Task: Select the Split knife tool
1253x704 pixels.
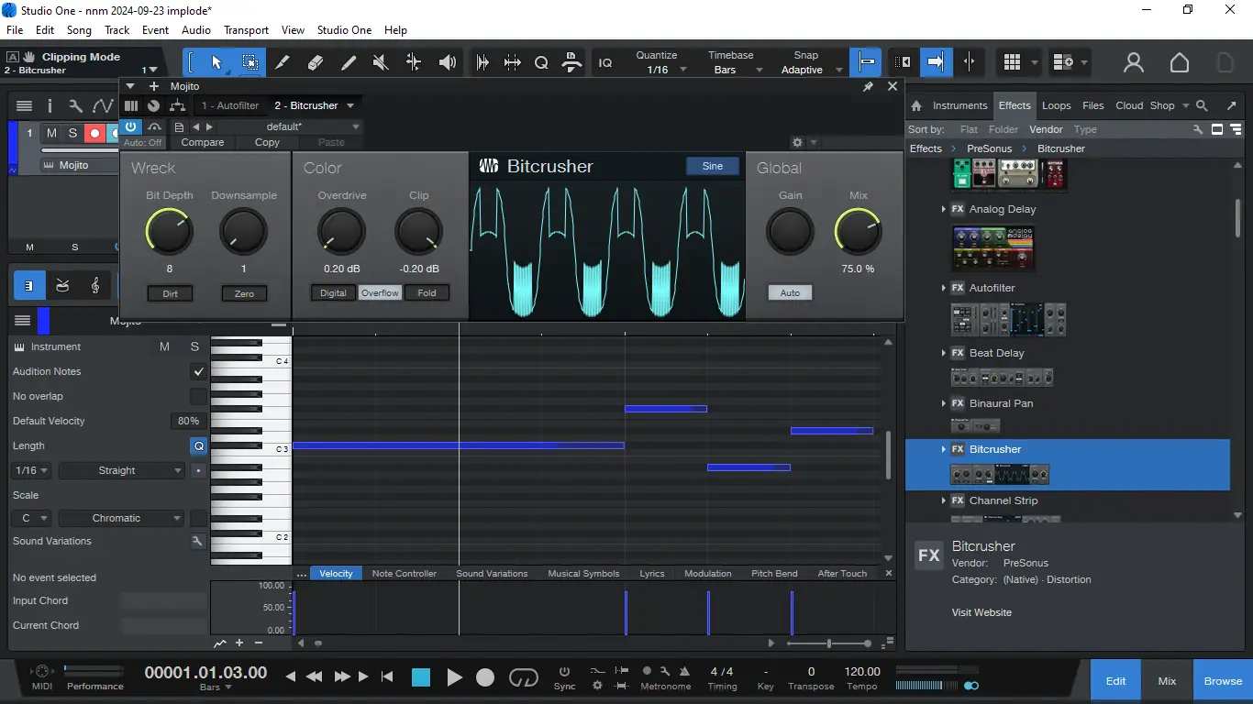Action: click(283, 62)
